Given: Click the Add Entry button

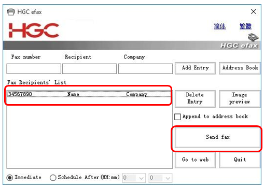Looking at the screenshot, I should click(x=195, y=68).
